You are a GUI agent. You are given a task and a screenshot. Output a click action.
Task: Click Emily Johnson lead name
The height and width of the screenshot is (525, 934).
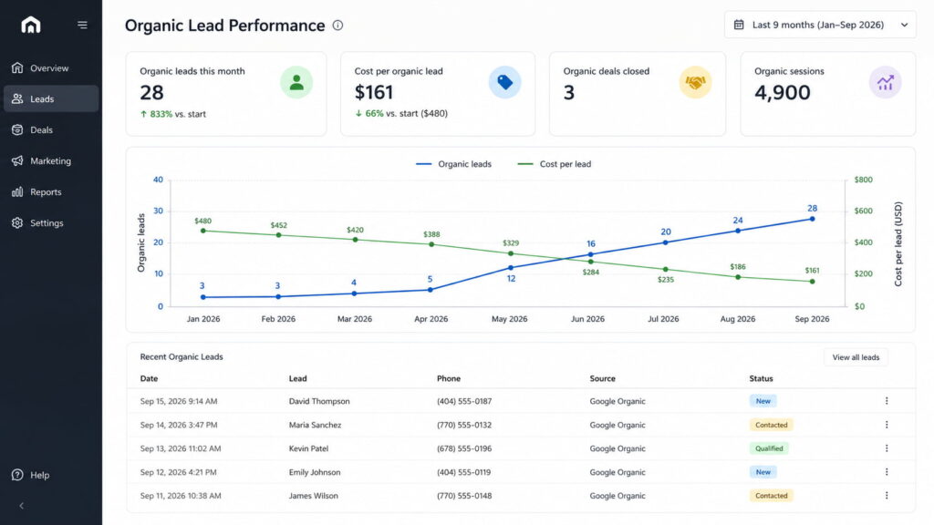[315, 472]
